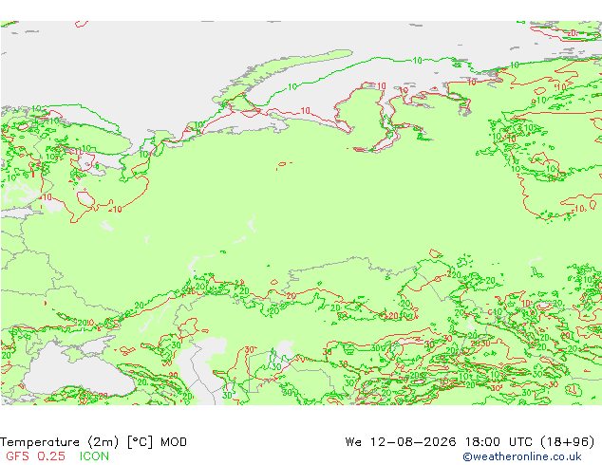Click the red 'GFS 0.25' legend label
The width and height of the screenshot is (602, 465).
35,456
